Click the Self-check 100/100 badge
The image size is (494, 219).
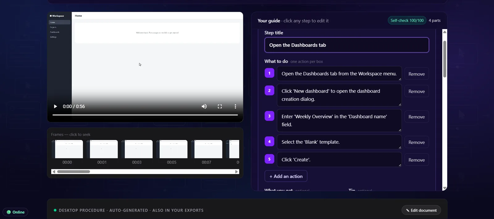407,20
